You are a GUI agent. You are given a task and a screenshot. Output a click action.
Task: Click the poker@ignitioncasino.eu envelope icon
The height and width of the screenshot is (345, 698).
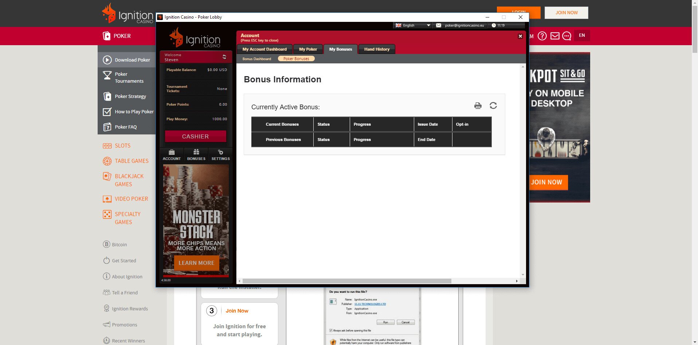(438, 25)
